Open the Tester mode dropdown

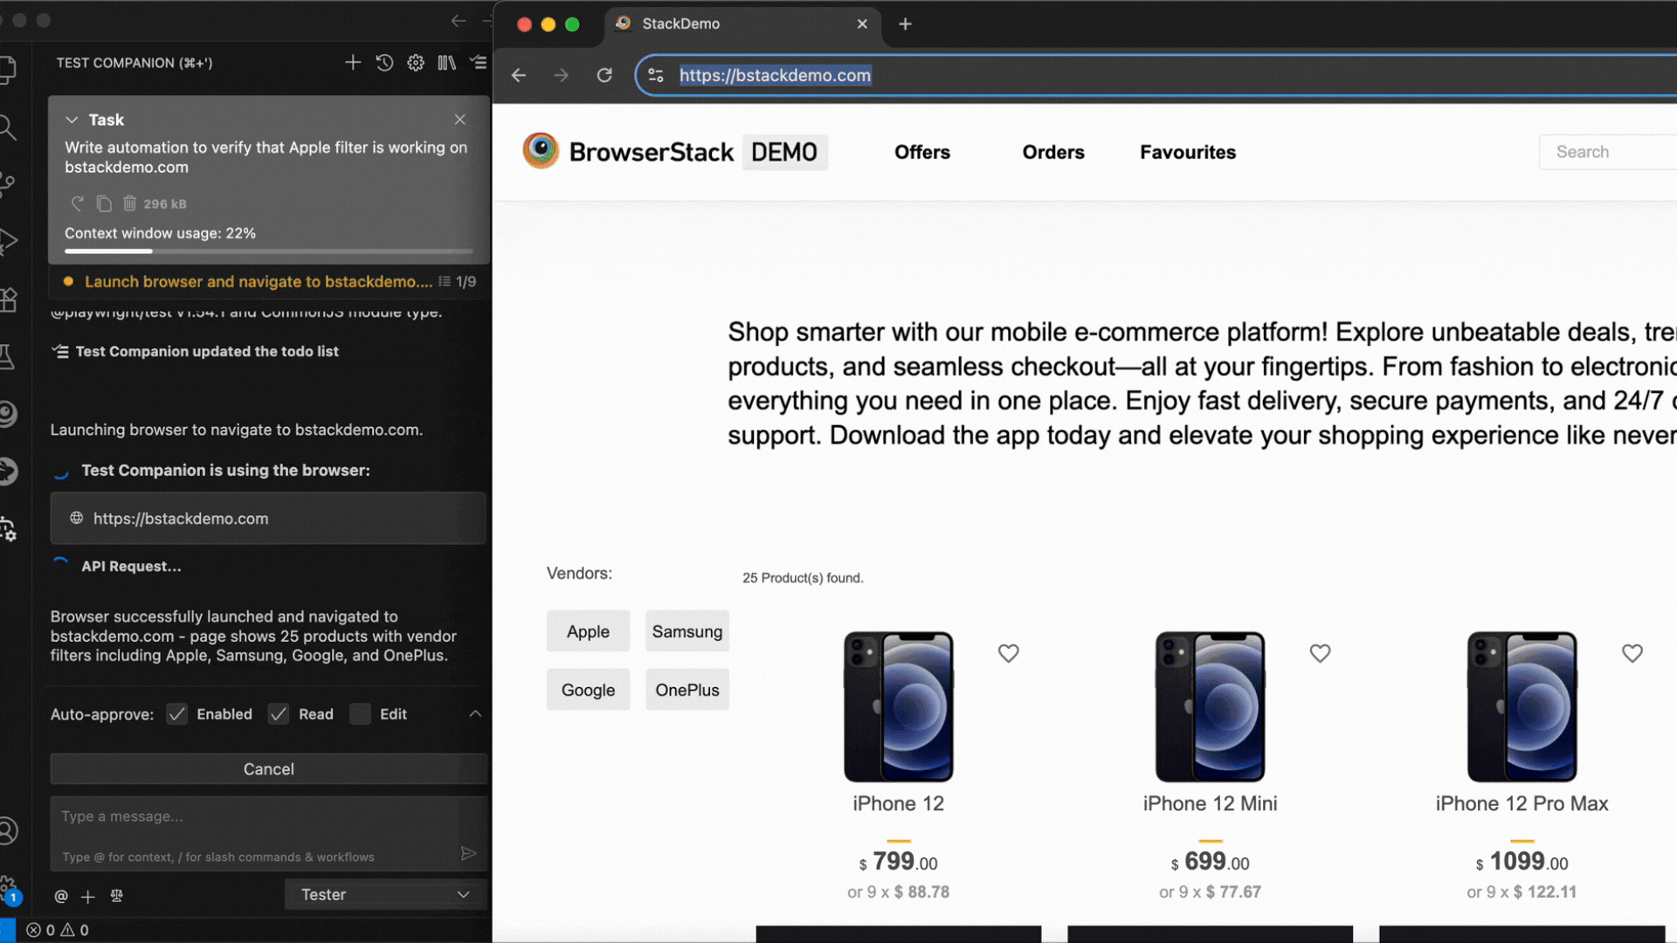[385, 894]
